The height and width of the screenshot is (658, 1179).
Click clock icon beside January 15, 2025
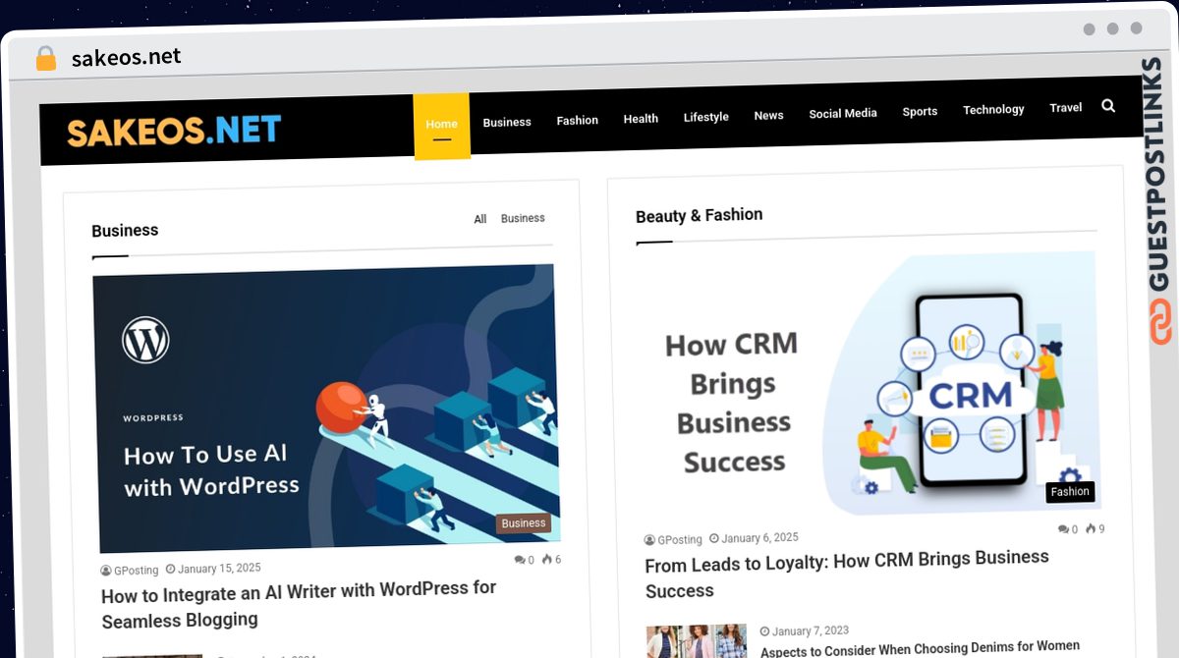170,569
